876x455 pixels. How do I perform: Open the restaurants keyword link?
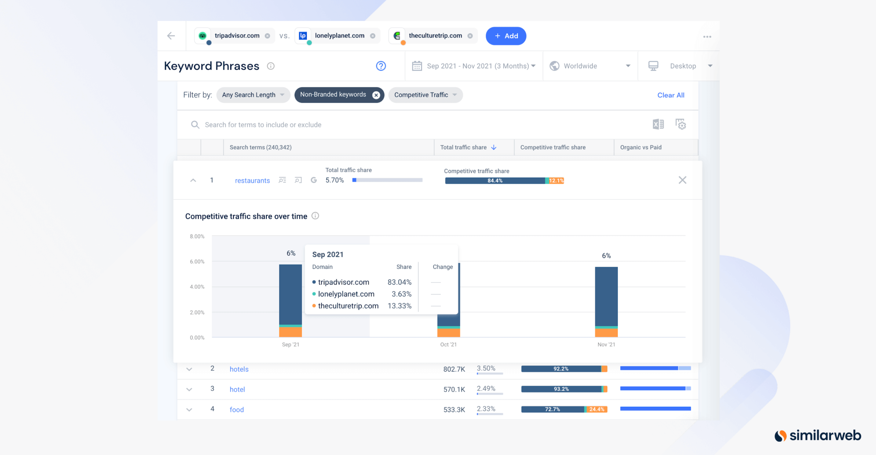(252, 181)
